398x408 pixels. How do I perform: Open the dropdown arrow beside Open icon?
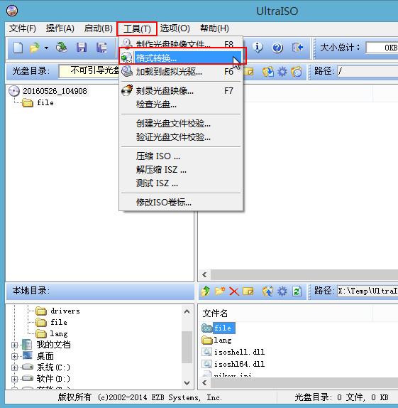click(x=46, y=48)
